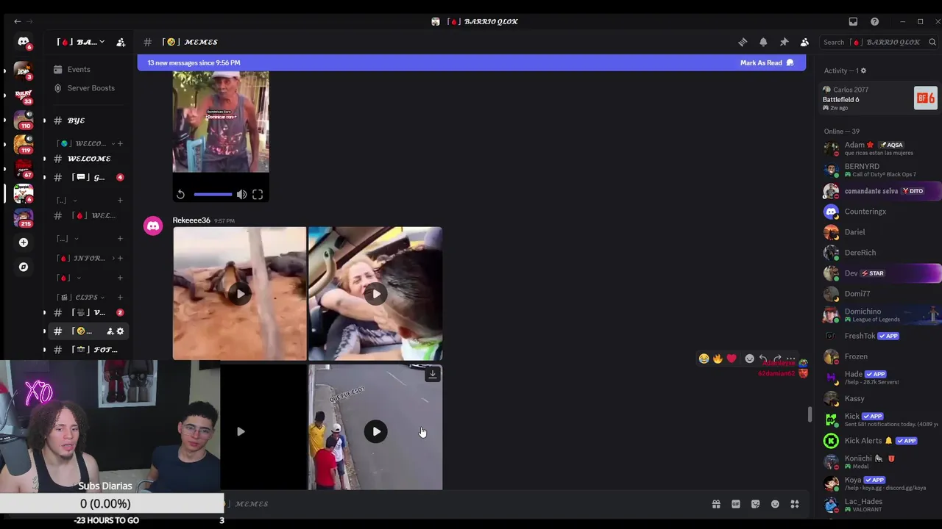Open add reaction smiley picker

pos(750,359)
